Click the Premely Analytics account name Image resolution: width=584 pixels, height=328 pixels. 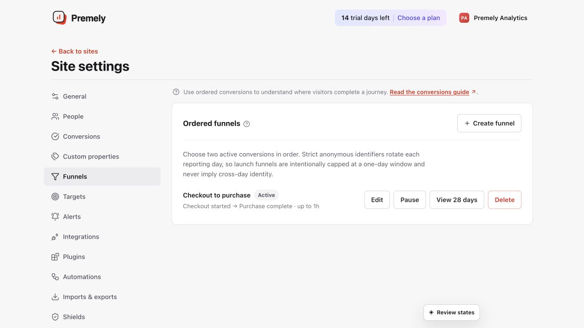[501, 18]
